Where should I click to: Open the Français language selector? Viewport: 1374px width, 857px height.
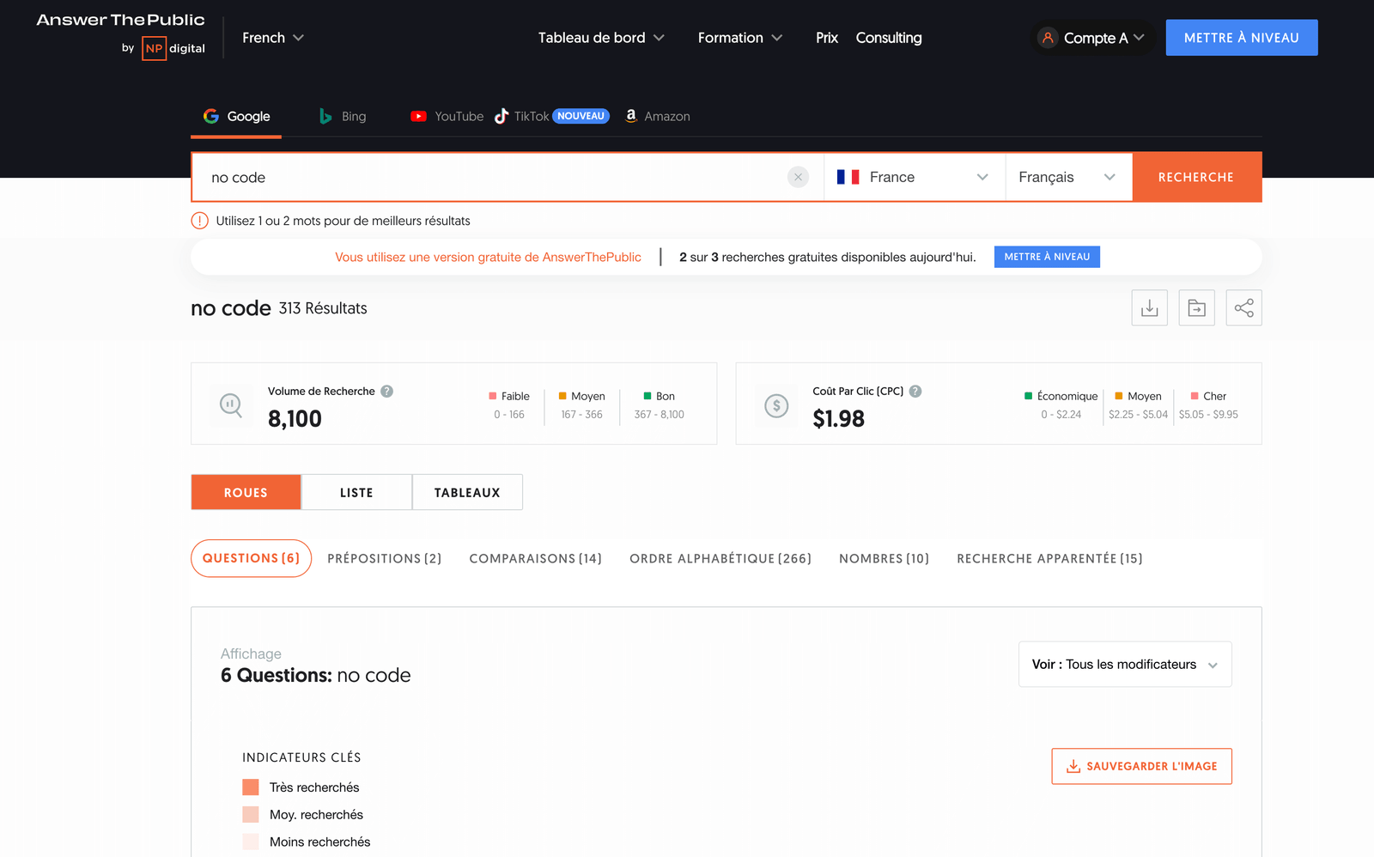pyautogui.click(x=1069, y=177)
